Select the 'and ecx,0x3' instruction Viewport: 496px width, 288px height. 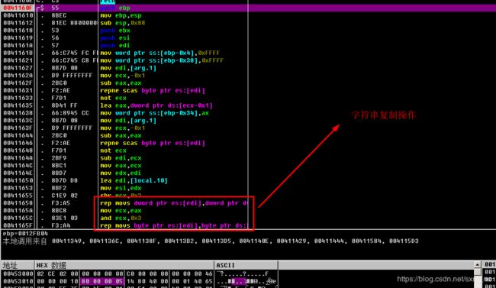click(121, 218)
